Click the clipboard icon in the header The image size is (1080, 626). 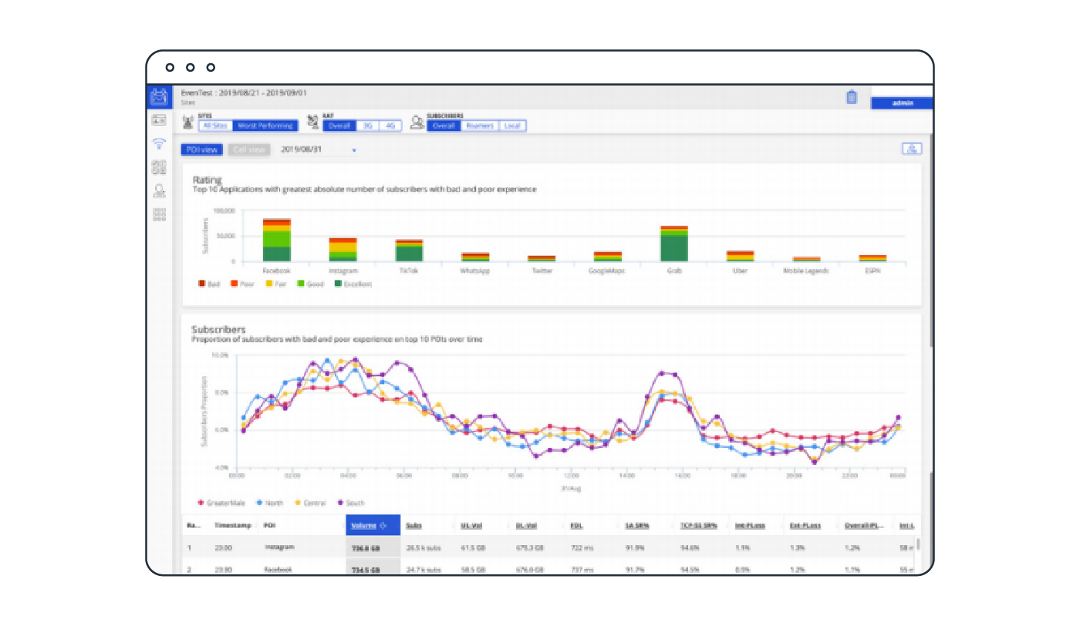click(852, 97)
